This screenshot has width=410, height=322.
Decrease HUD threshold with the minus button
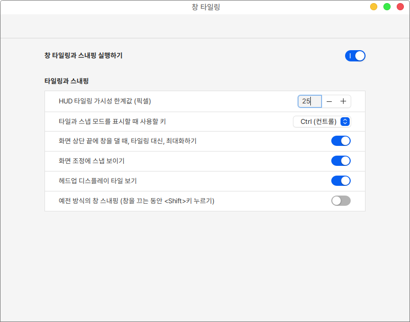[x=329, y=101]
